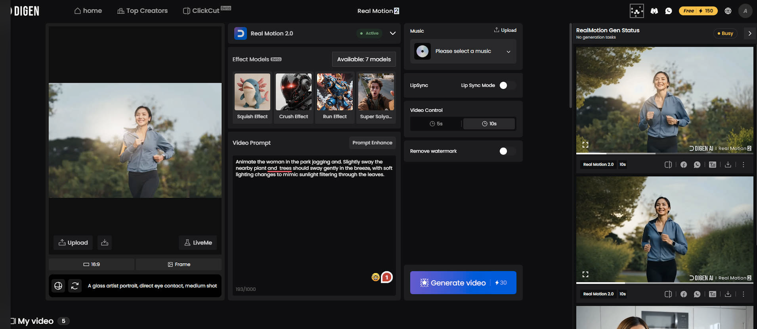Share first result video on WhatsApp

(x=697, y=164)
